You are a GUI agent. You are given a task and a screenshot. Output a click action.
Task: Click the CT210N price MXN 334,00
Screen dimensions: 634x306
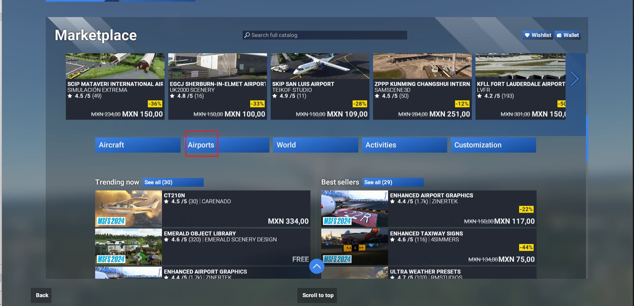(288, 221)
